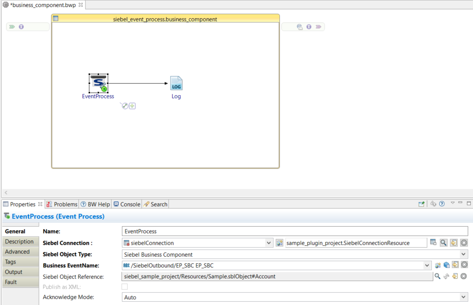Click the blue cube icon beside Business EventName
473x305 pixels.
point(446,266)
